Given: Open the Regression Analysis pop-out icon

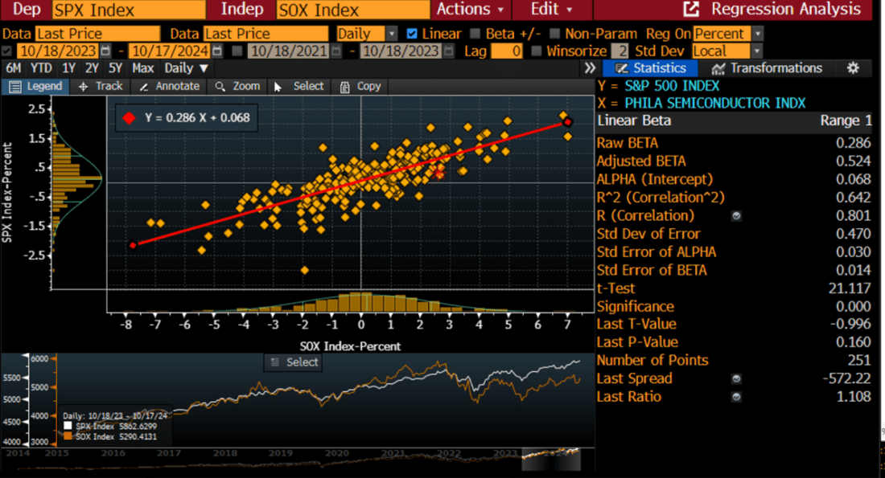Looking at the screenshot, I should (x=691, y=9).
